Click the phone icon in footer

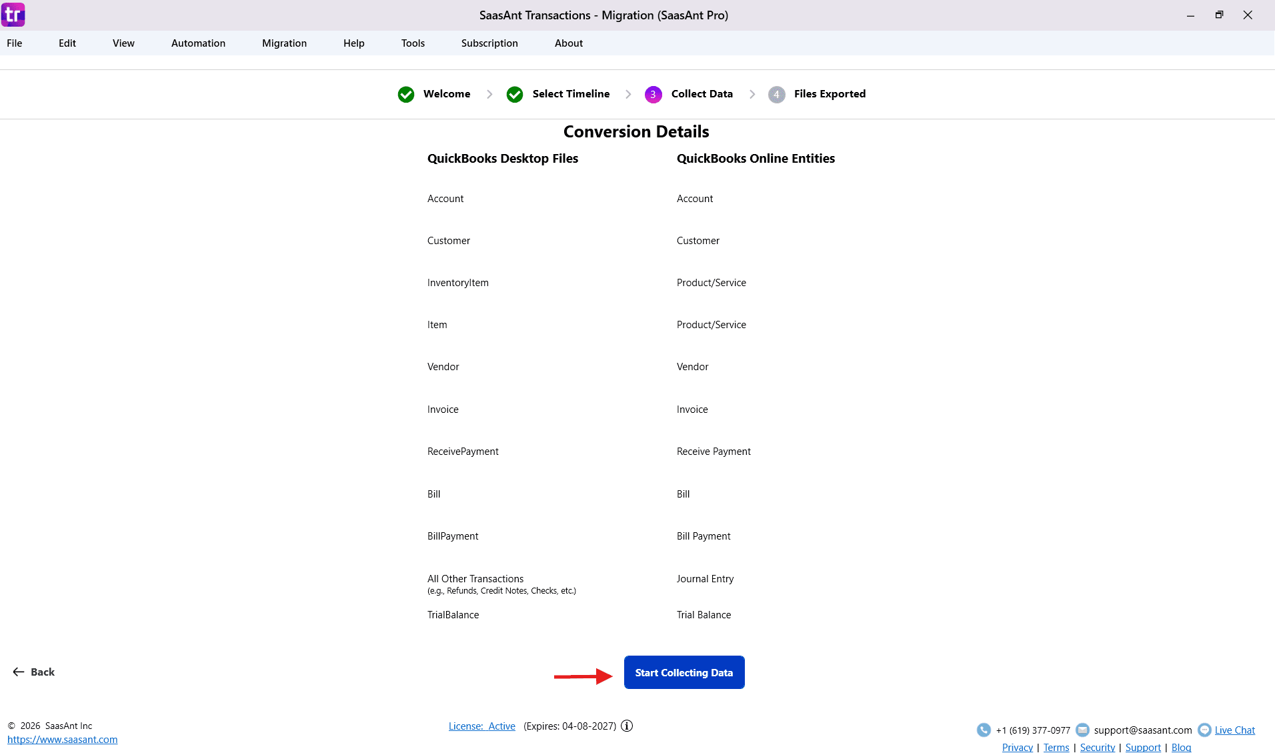[x=984, y=730]
